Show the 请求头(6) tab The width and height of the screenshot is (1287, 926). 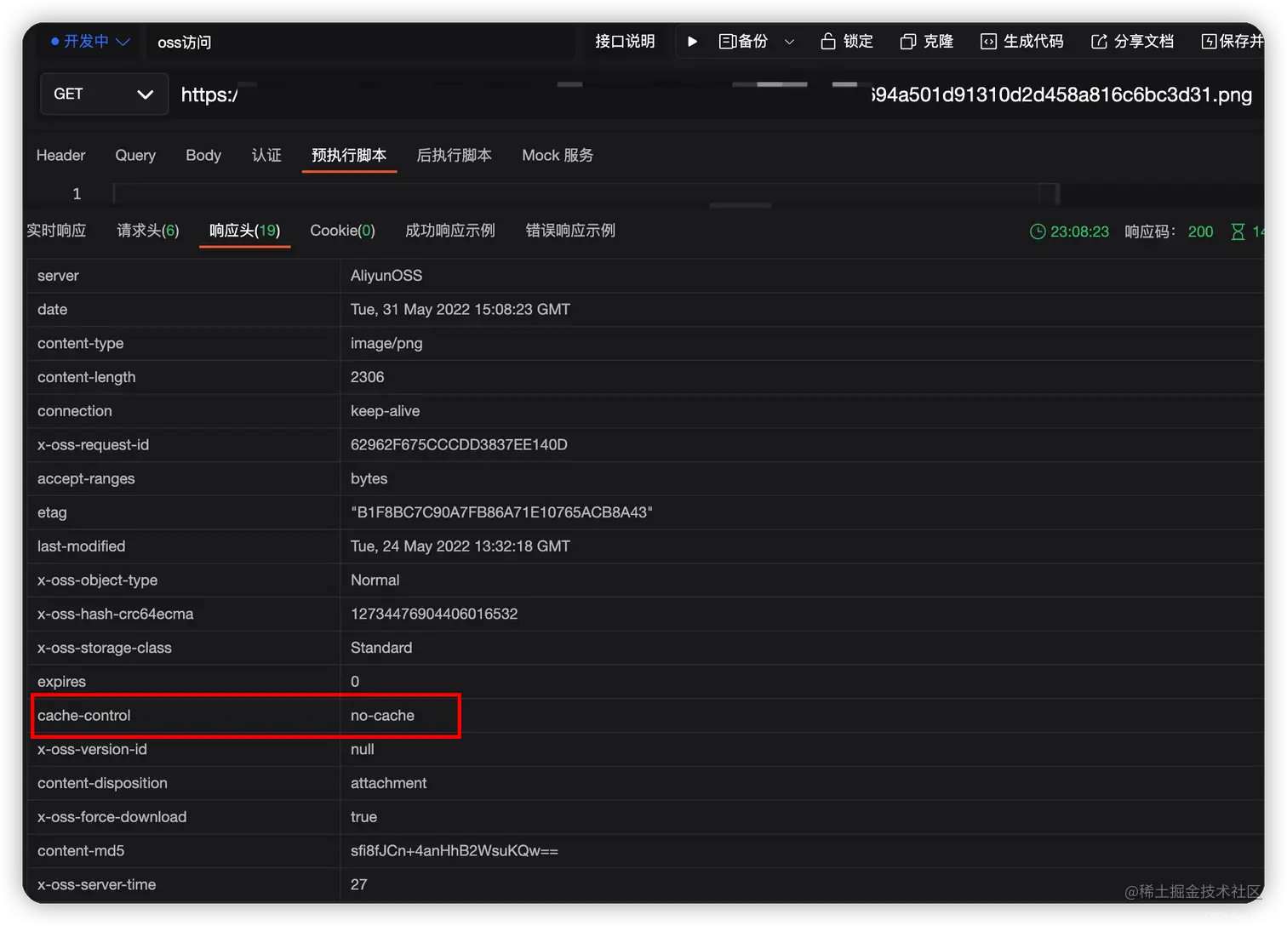(x=148, y=231)
